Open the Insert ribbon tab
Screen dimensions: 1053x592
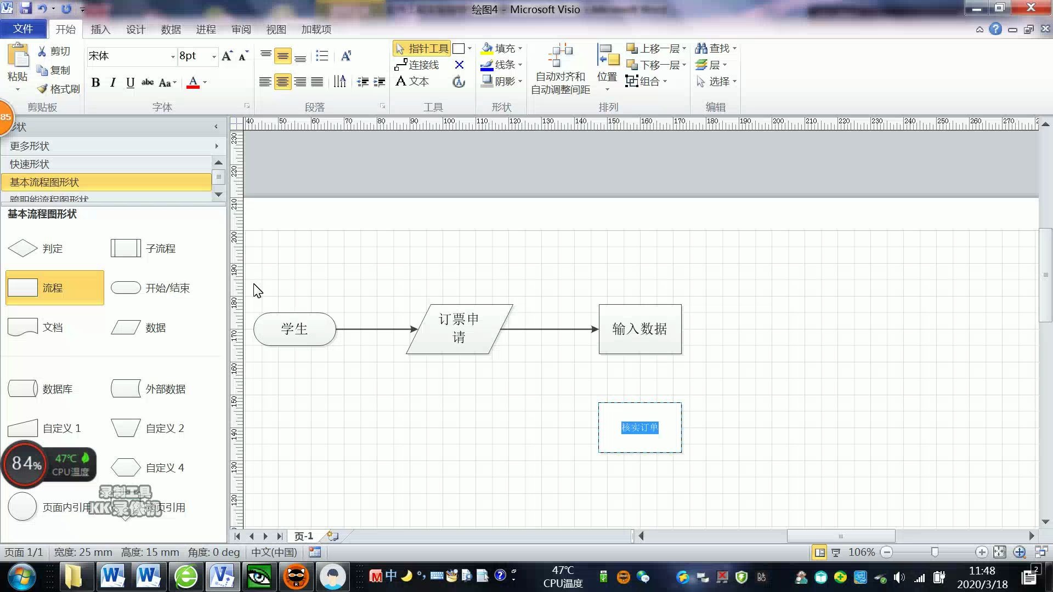(x=100, y=30)
